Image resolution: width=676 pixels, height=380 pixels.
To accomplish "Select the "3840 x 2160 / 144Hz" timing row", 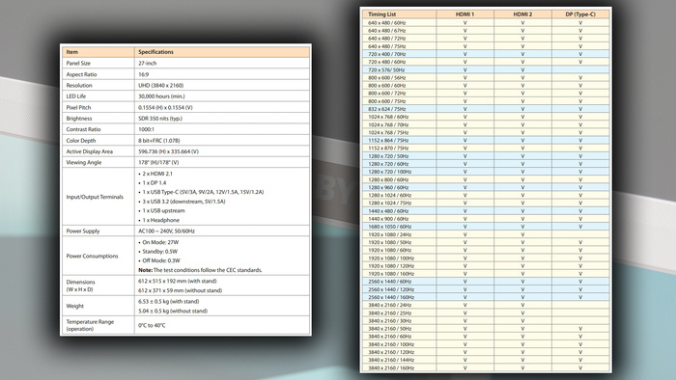I will click(486, 360).
